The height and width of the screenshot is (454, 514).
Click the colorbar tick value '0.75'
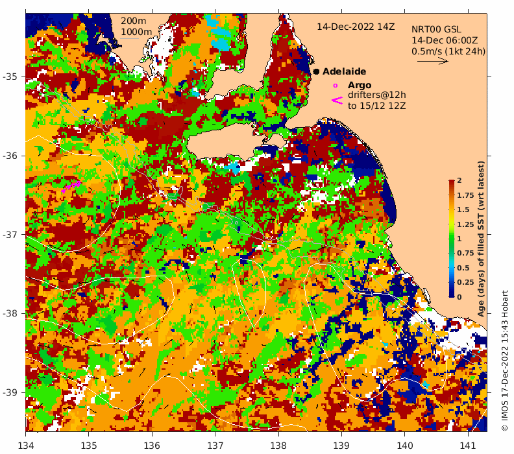pyautogui.click(x=465, y=253)
